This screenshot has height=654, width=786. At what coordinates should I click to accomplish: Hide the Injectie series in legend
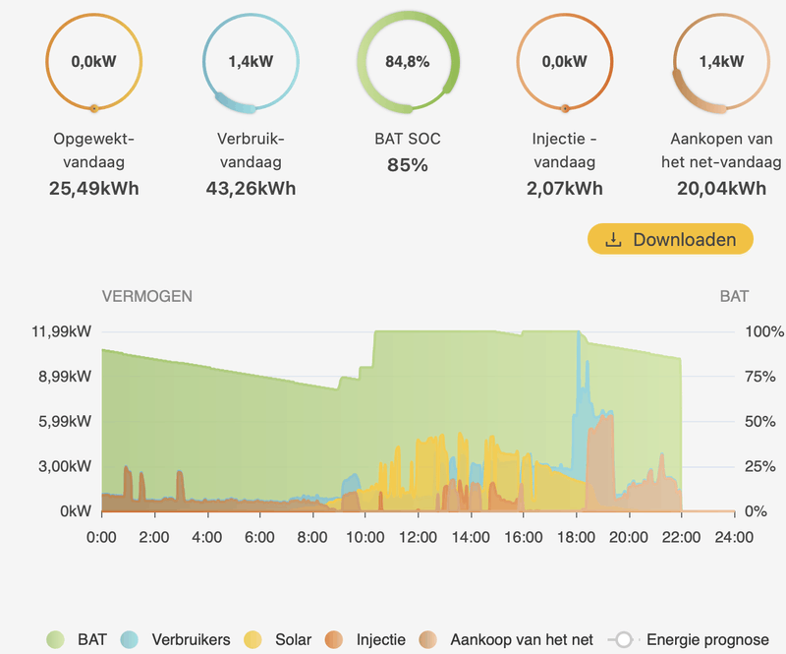click(x=378, y=639)
